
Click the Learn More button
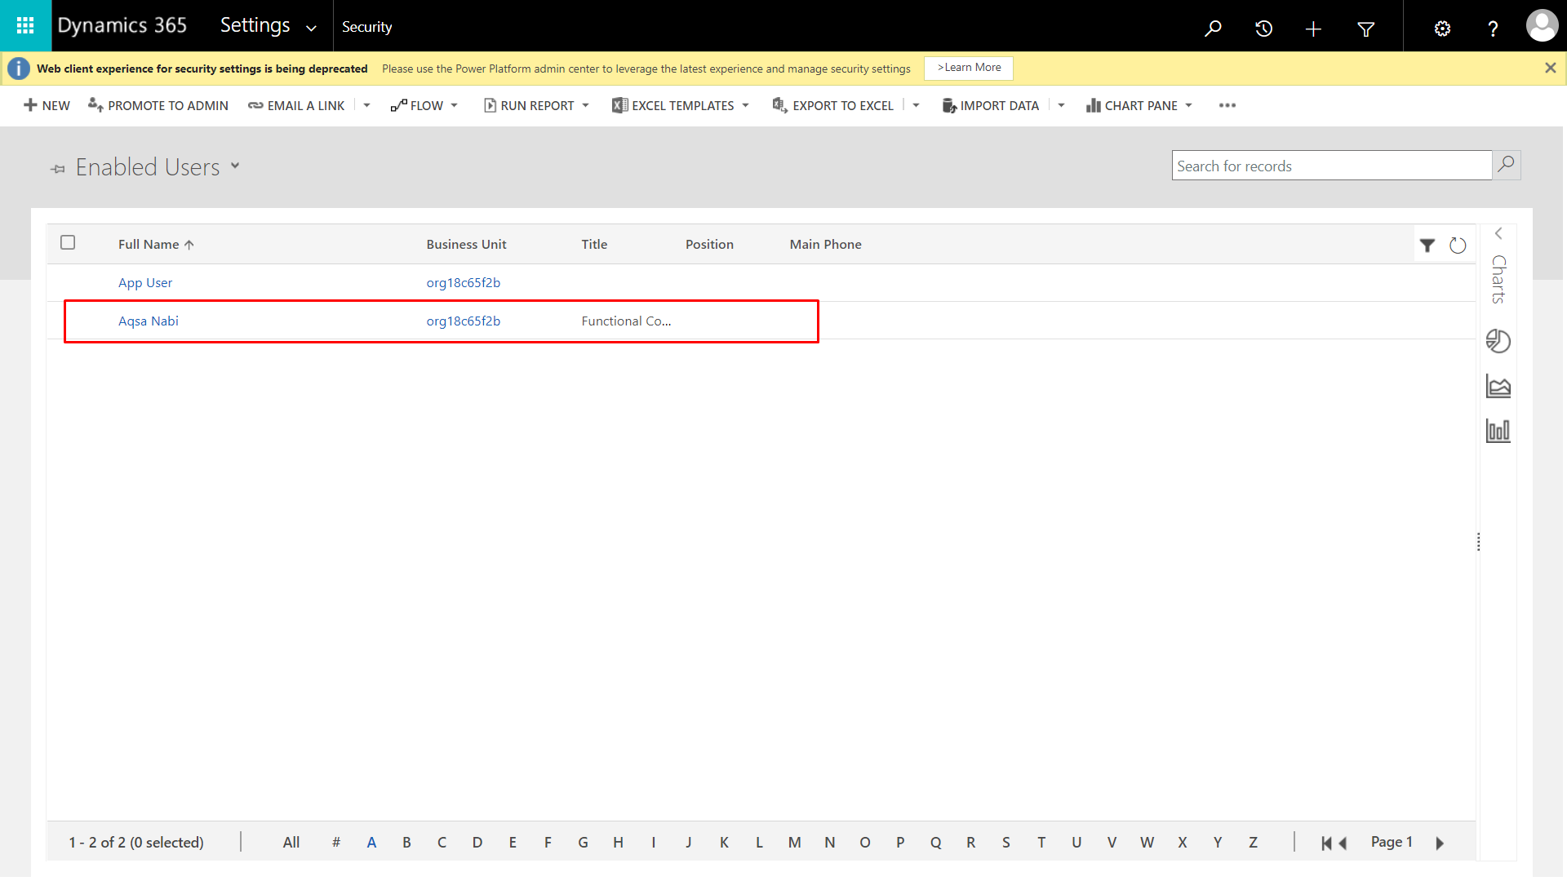pos(969,68)
